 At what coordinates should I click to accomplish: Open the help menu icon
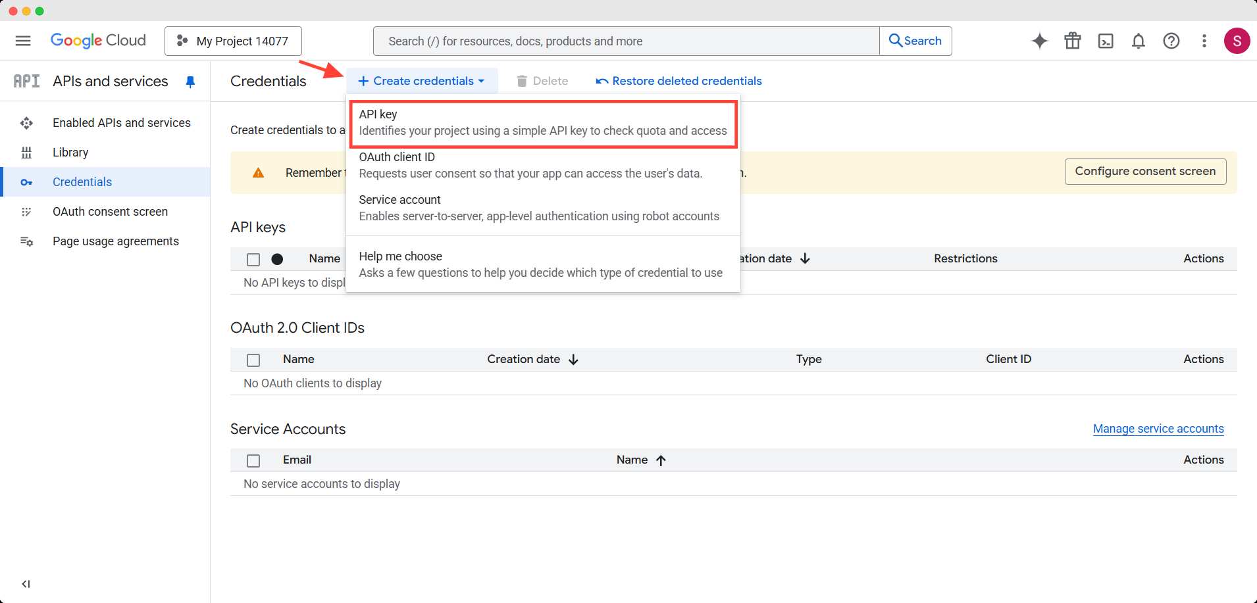coord(1171,41)
